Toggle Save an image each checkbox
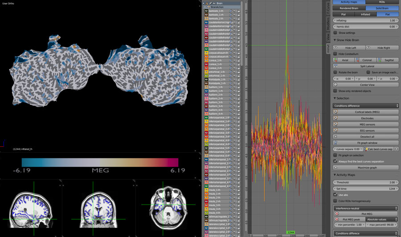Screen dimensions: 401x237 [368, 72]
